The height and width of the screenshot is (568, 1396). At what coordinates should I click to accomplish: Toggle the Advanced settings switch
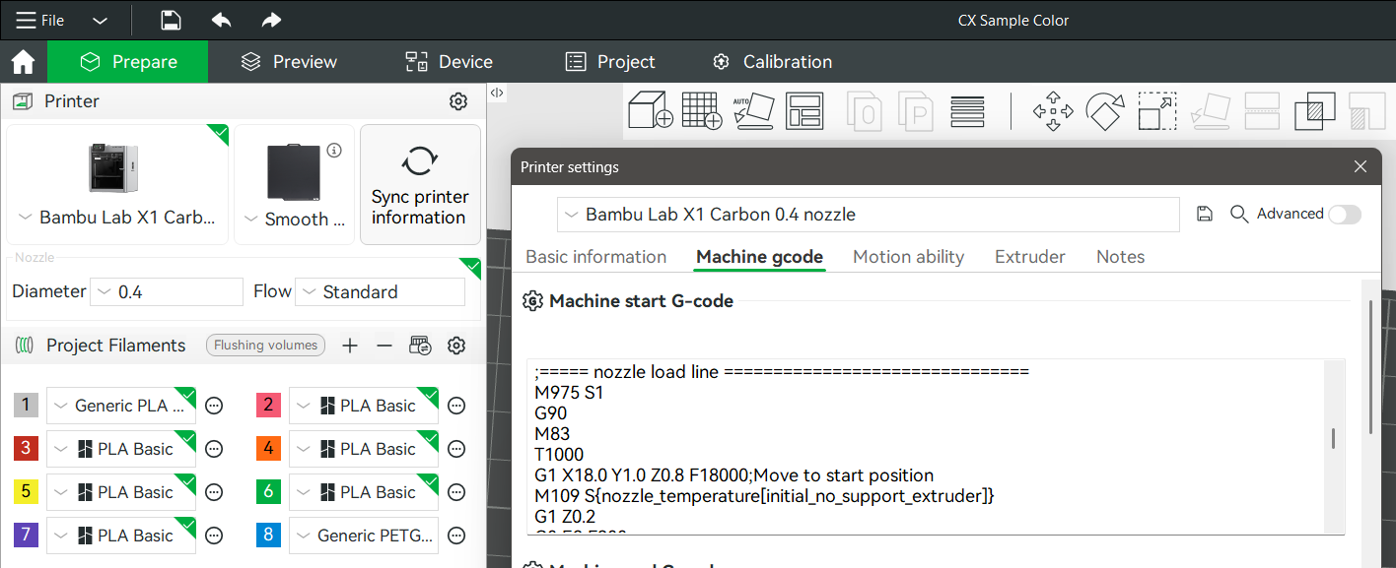[x=1345, y=215]
